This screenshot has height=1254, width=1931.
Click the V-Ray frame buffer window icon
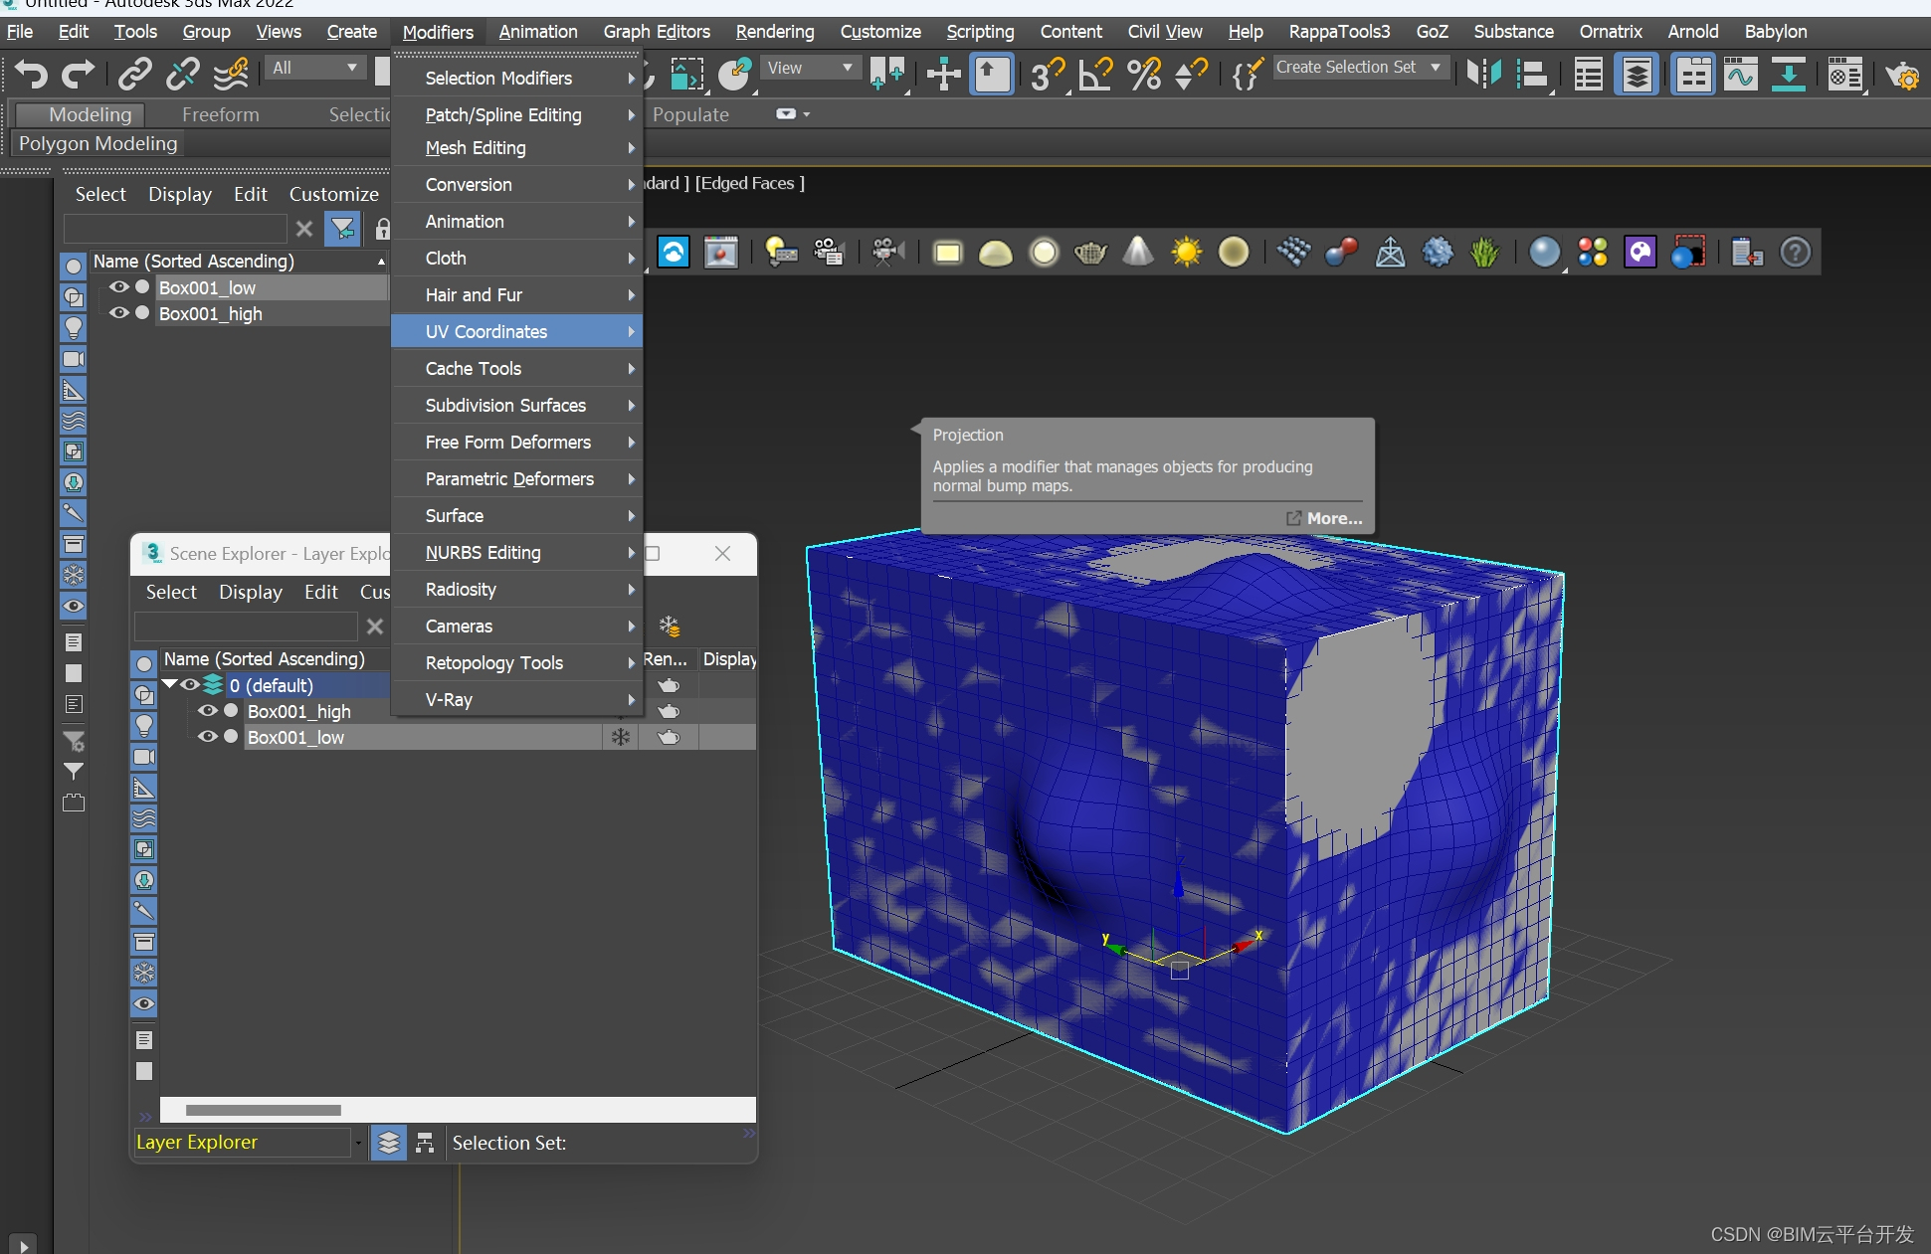pos(721,253)
